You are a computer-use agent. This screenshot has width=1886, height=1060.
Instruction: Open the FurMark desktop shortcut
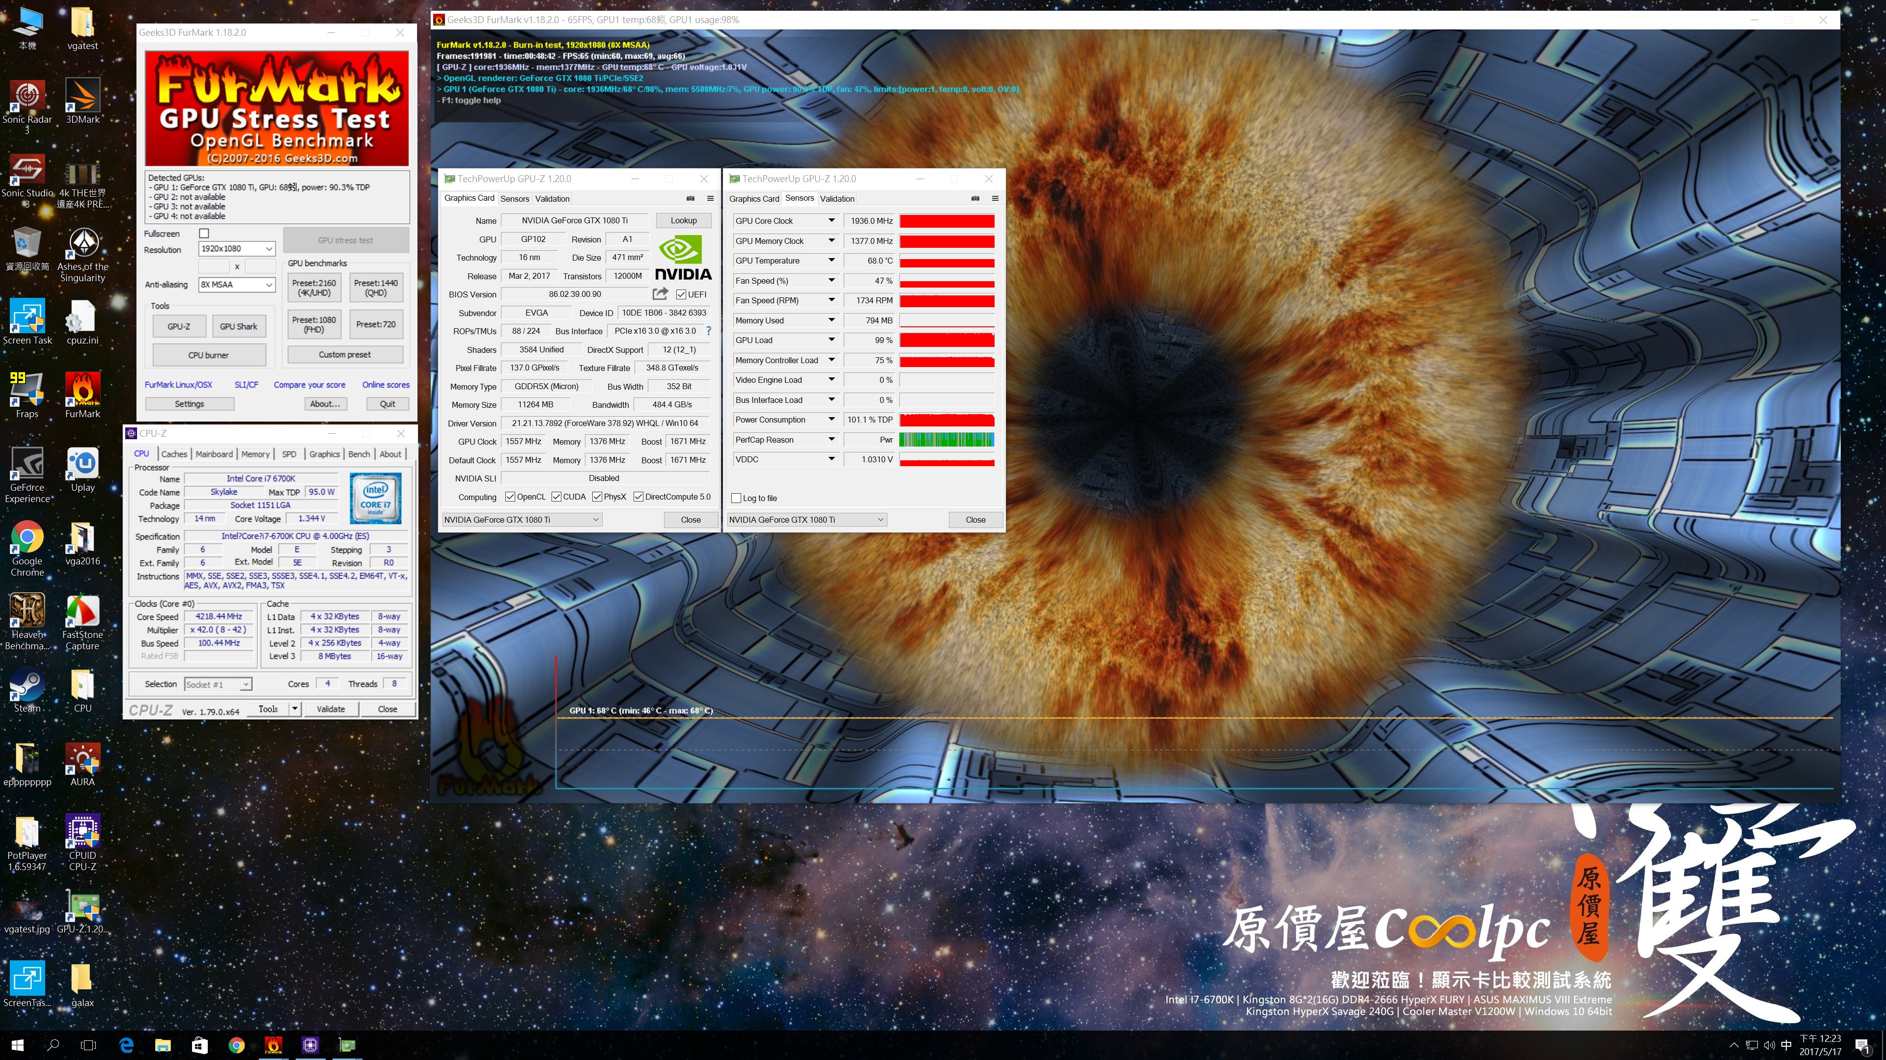(x=83, y=396)
